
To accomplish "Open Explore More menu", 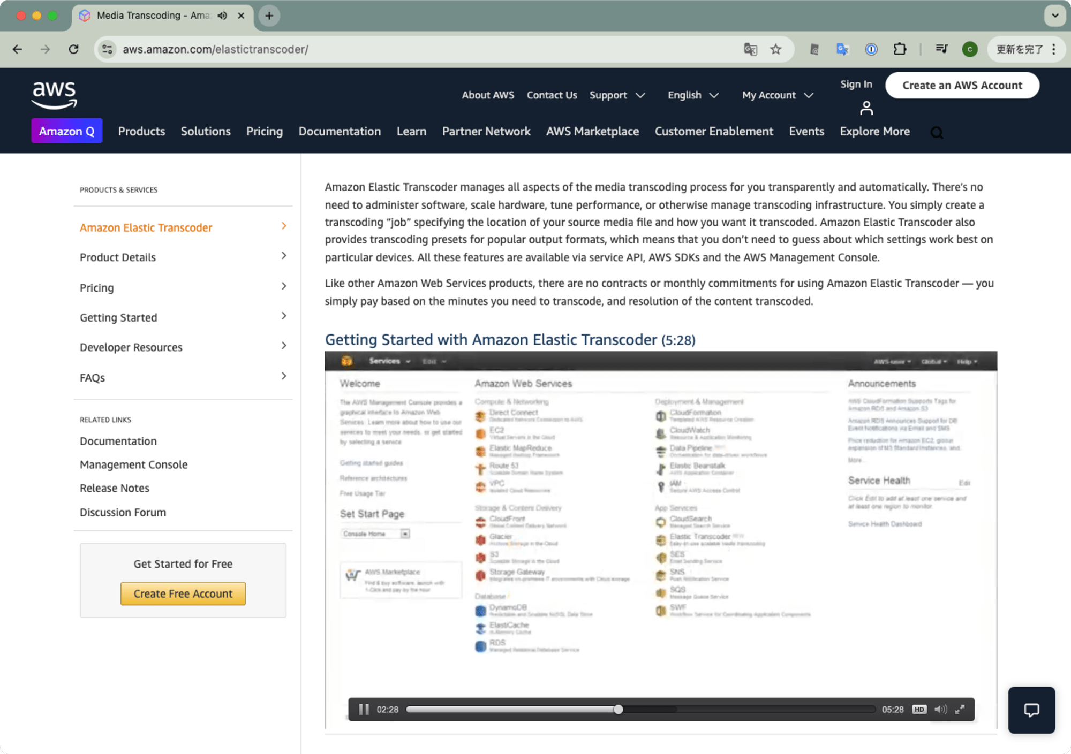I will pyautogui.click(x=875, y=131).
